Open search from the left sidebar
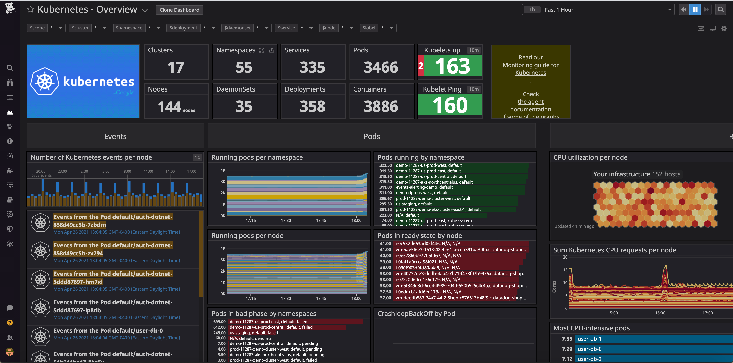This screenshot has height=363, width=733. [10, 68]
